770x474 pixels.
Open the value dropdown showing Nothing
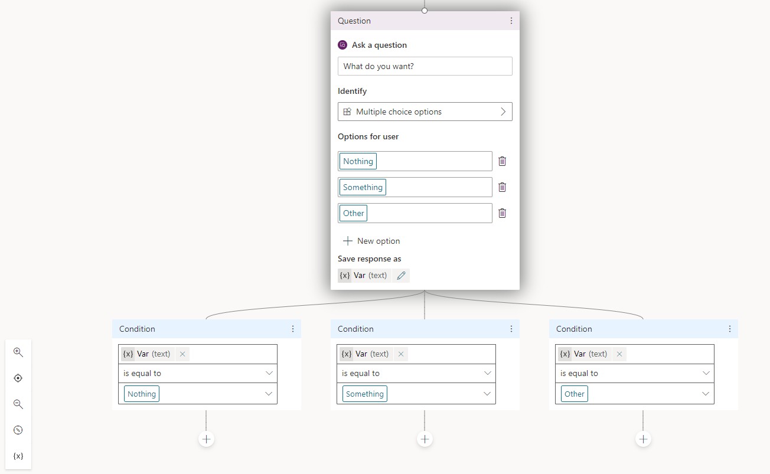pyautogui.click(x=198, y=394)
